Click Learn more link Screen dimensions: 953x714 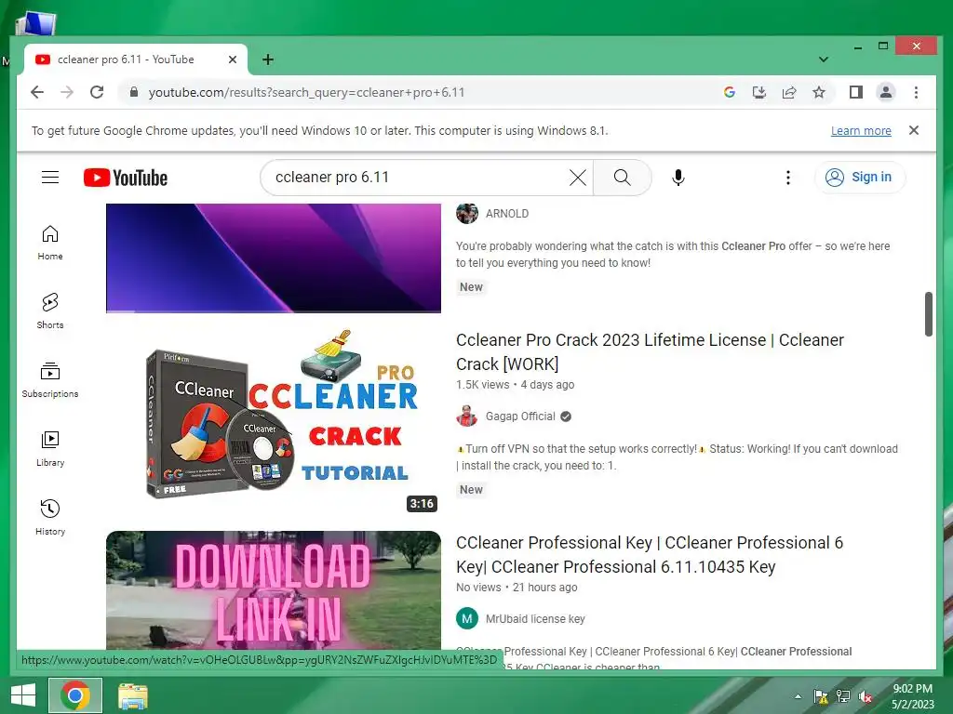pyautogui.click(x=861, y=130)
